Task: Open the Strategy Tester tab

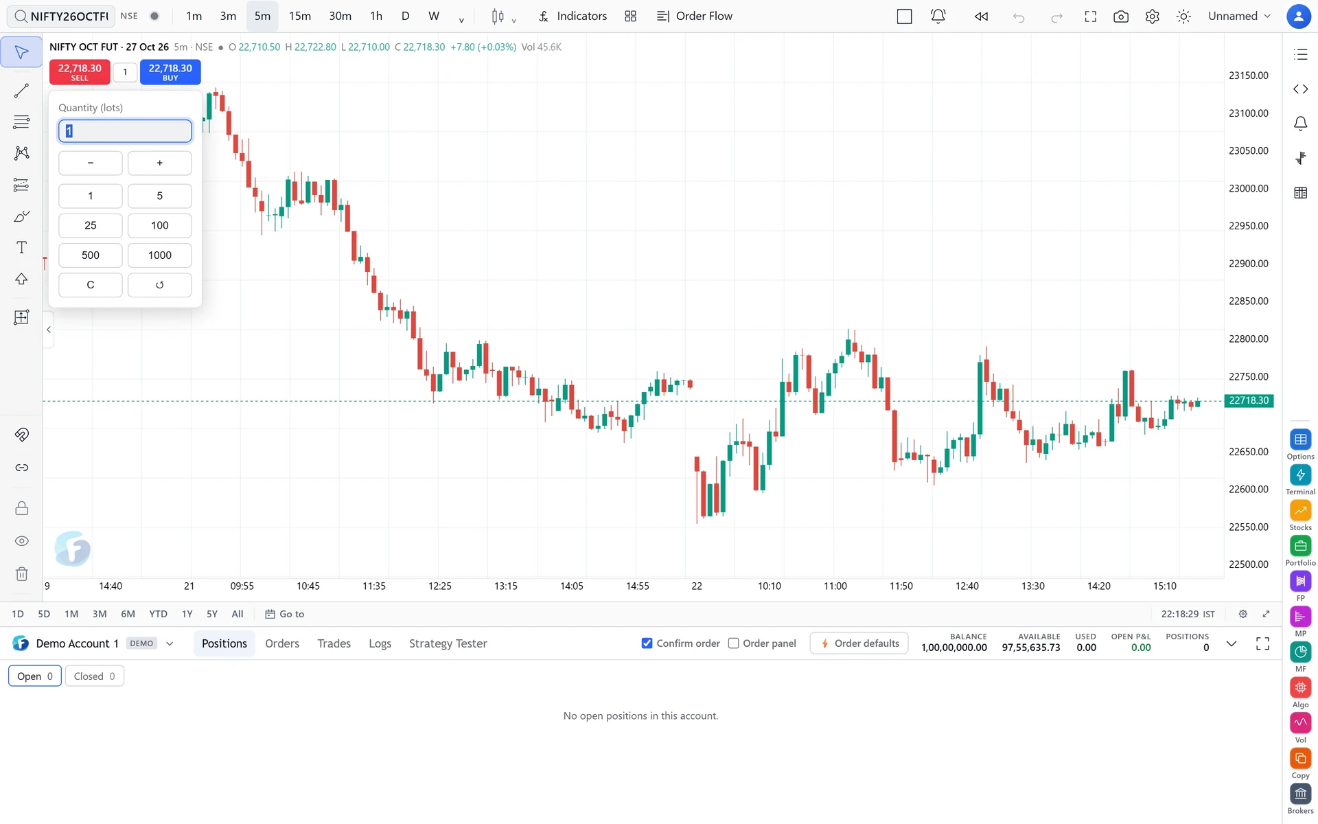Action: point(448,643)
